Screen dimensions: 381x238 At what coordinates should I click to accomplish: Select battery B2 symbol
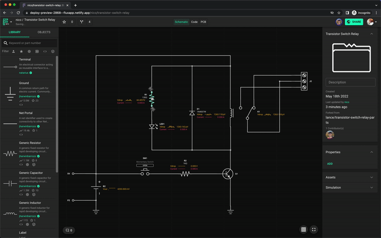pos(96,187)
